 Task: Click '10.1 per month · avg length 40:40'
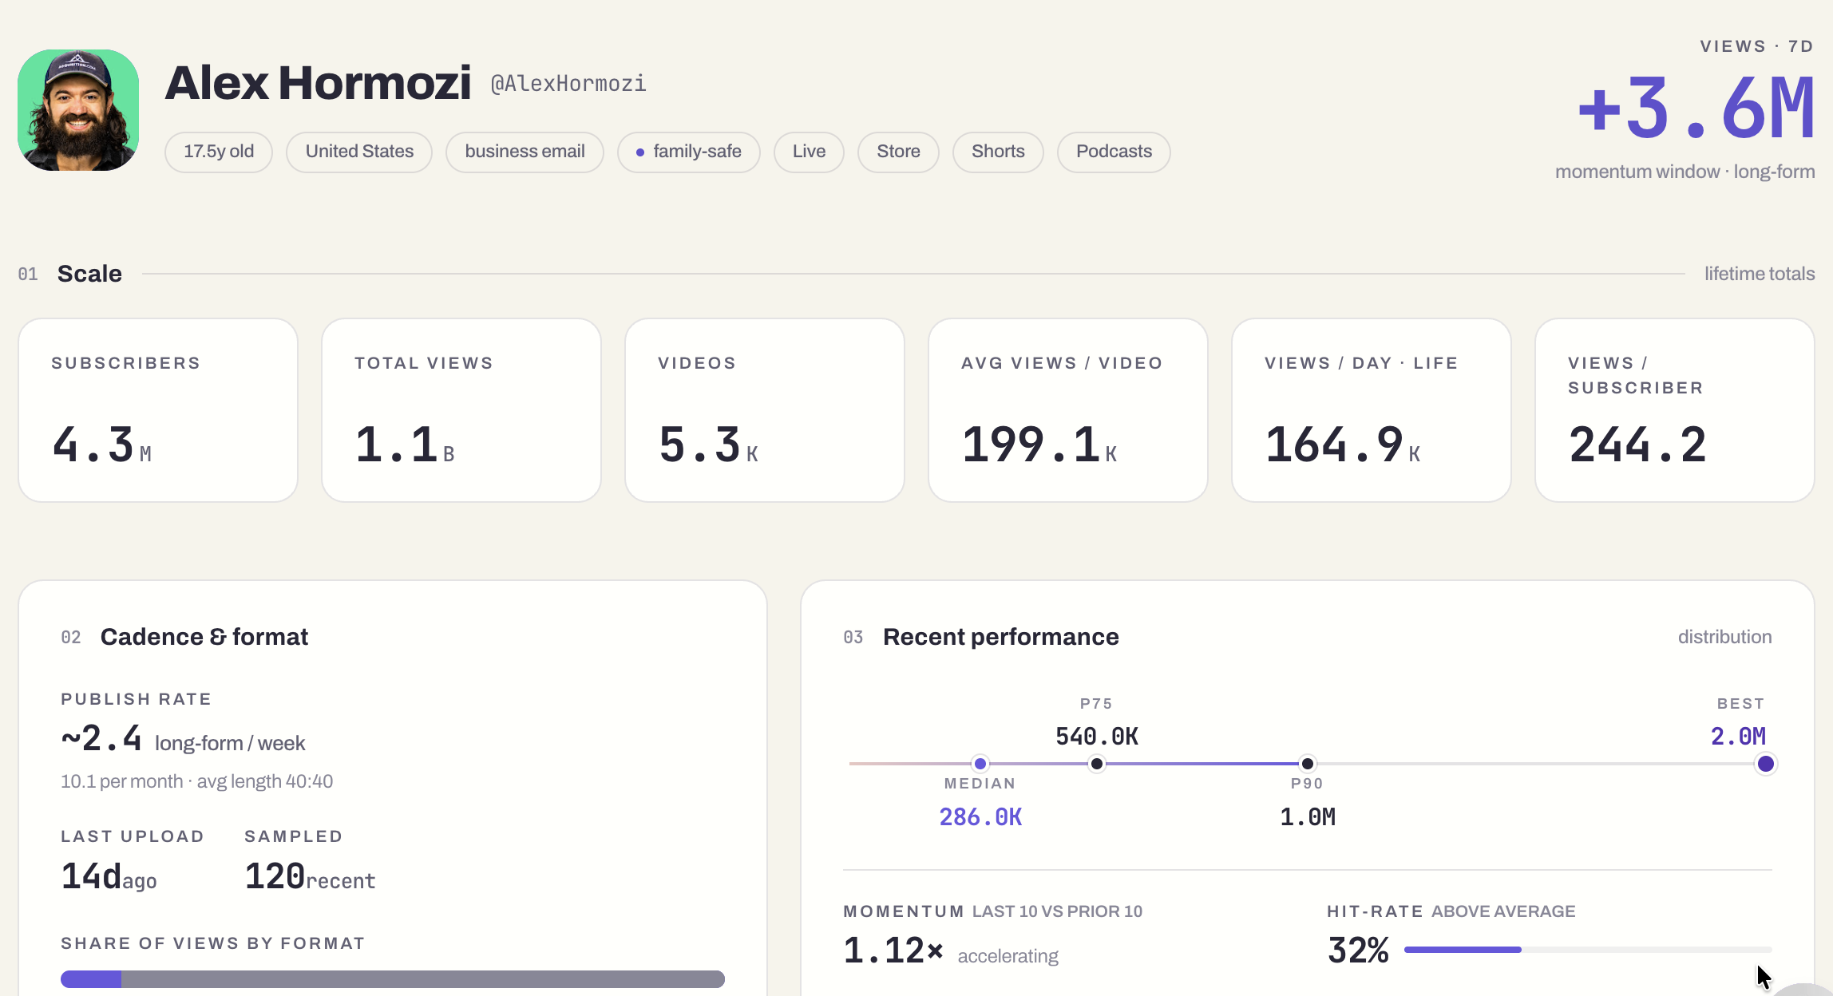(x=196, y=781)
